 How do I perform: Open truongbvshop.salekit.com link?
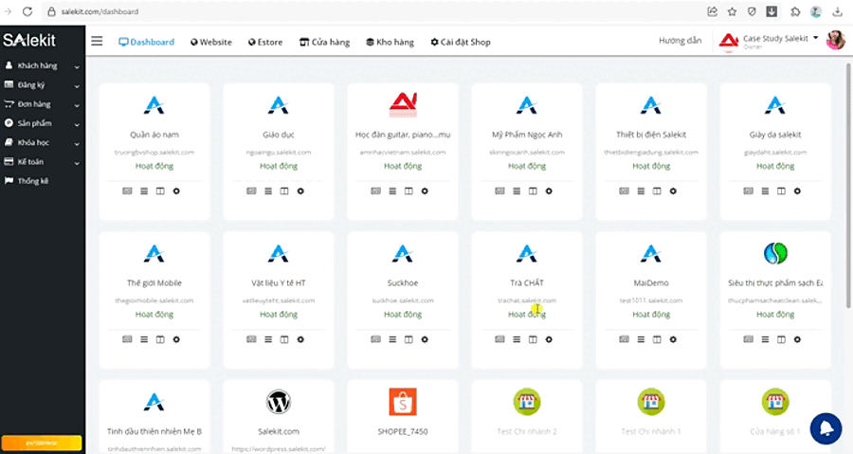[x=154, y=153]
